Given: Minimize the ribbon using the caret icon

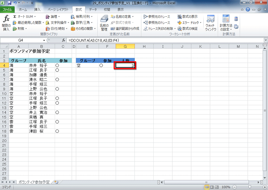Looking at the screenshot, I should click(242, 10).
